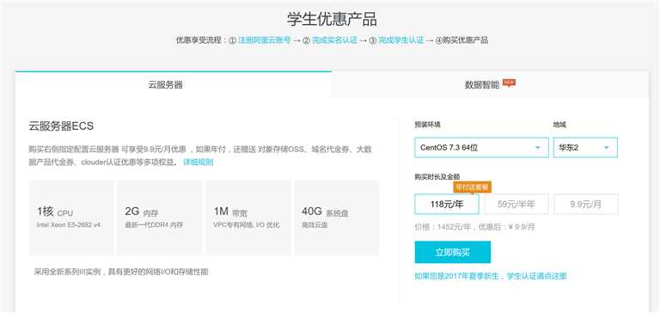This screenshot has width=660, height=313.
Task: Click the 2G 内存 spec card
Action: tap(160, 218)
